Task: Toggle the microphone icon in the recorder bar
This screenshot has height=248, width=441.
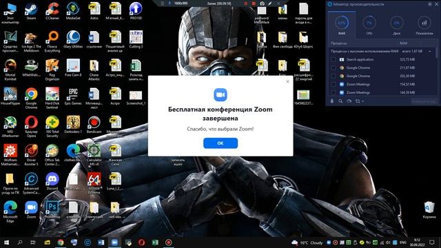Action: tap(170, 3)
